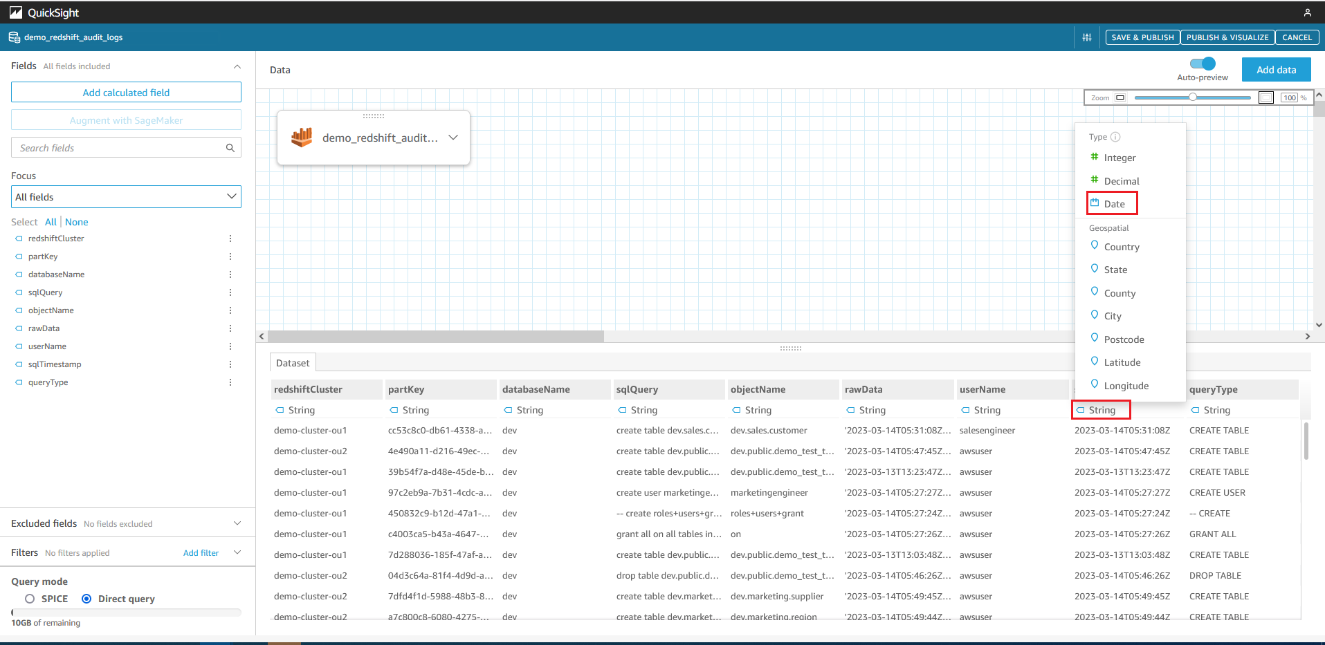Click the calendar icon next to Date

click(x=1095, y=203)
